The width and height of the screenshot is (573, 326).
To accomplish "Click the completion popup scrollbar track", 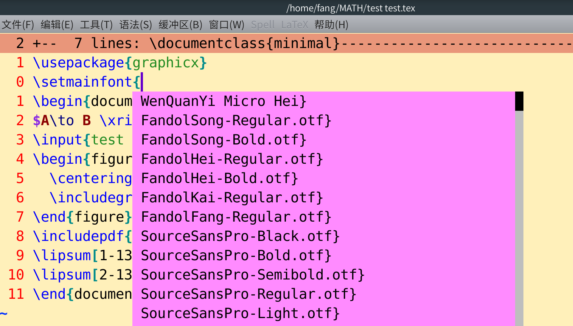I will pyautogui.click(x=519, y=218).
